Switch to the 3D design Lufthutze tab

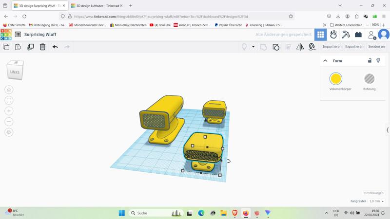[95, 6]
